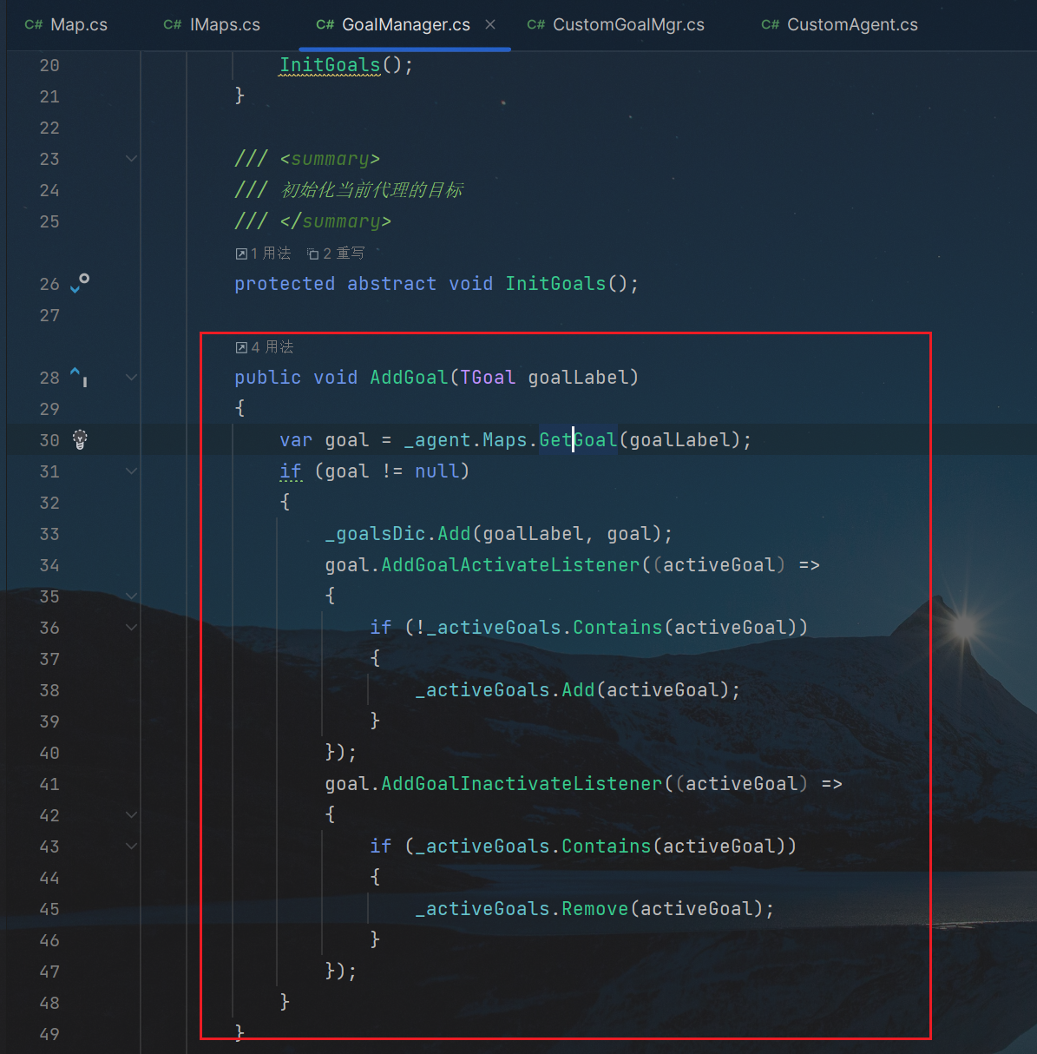Click the "2 重写" overrides code lens
The width and height of the screenshot is (1037, 1054).
pyautogui.click(x=336, y=254)
